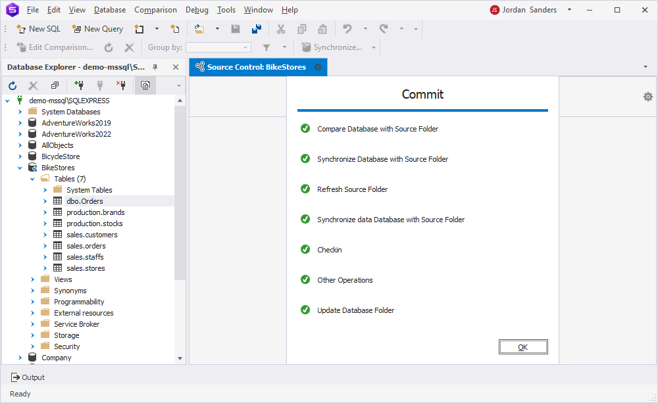Click the Save icon in toolbar
This screenshot has height=403, width=658.
click(x=236, y=29)
